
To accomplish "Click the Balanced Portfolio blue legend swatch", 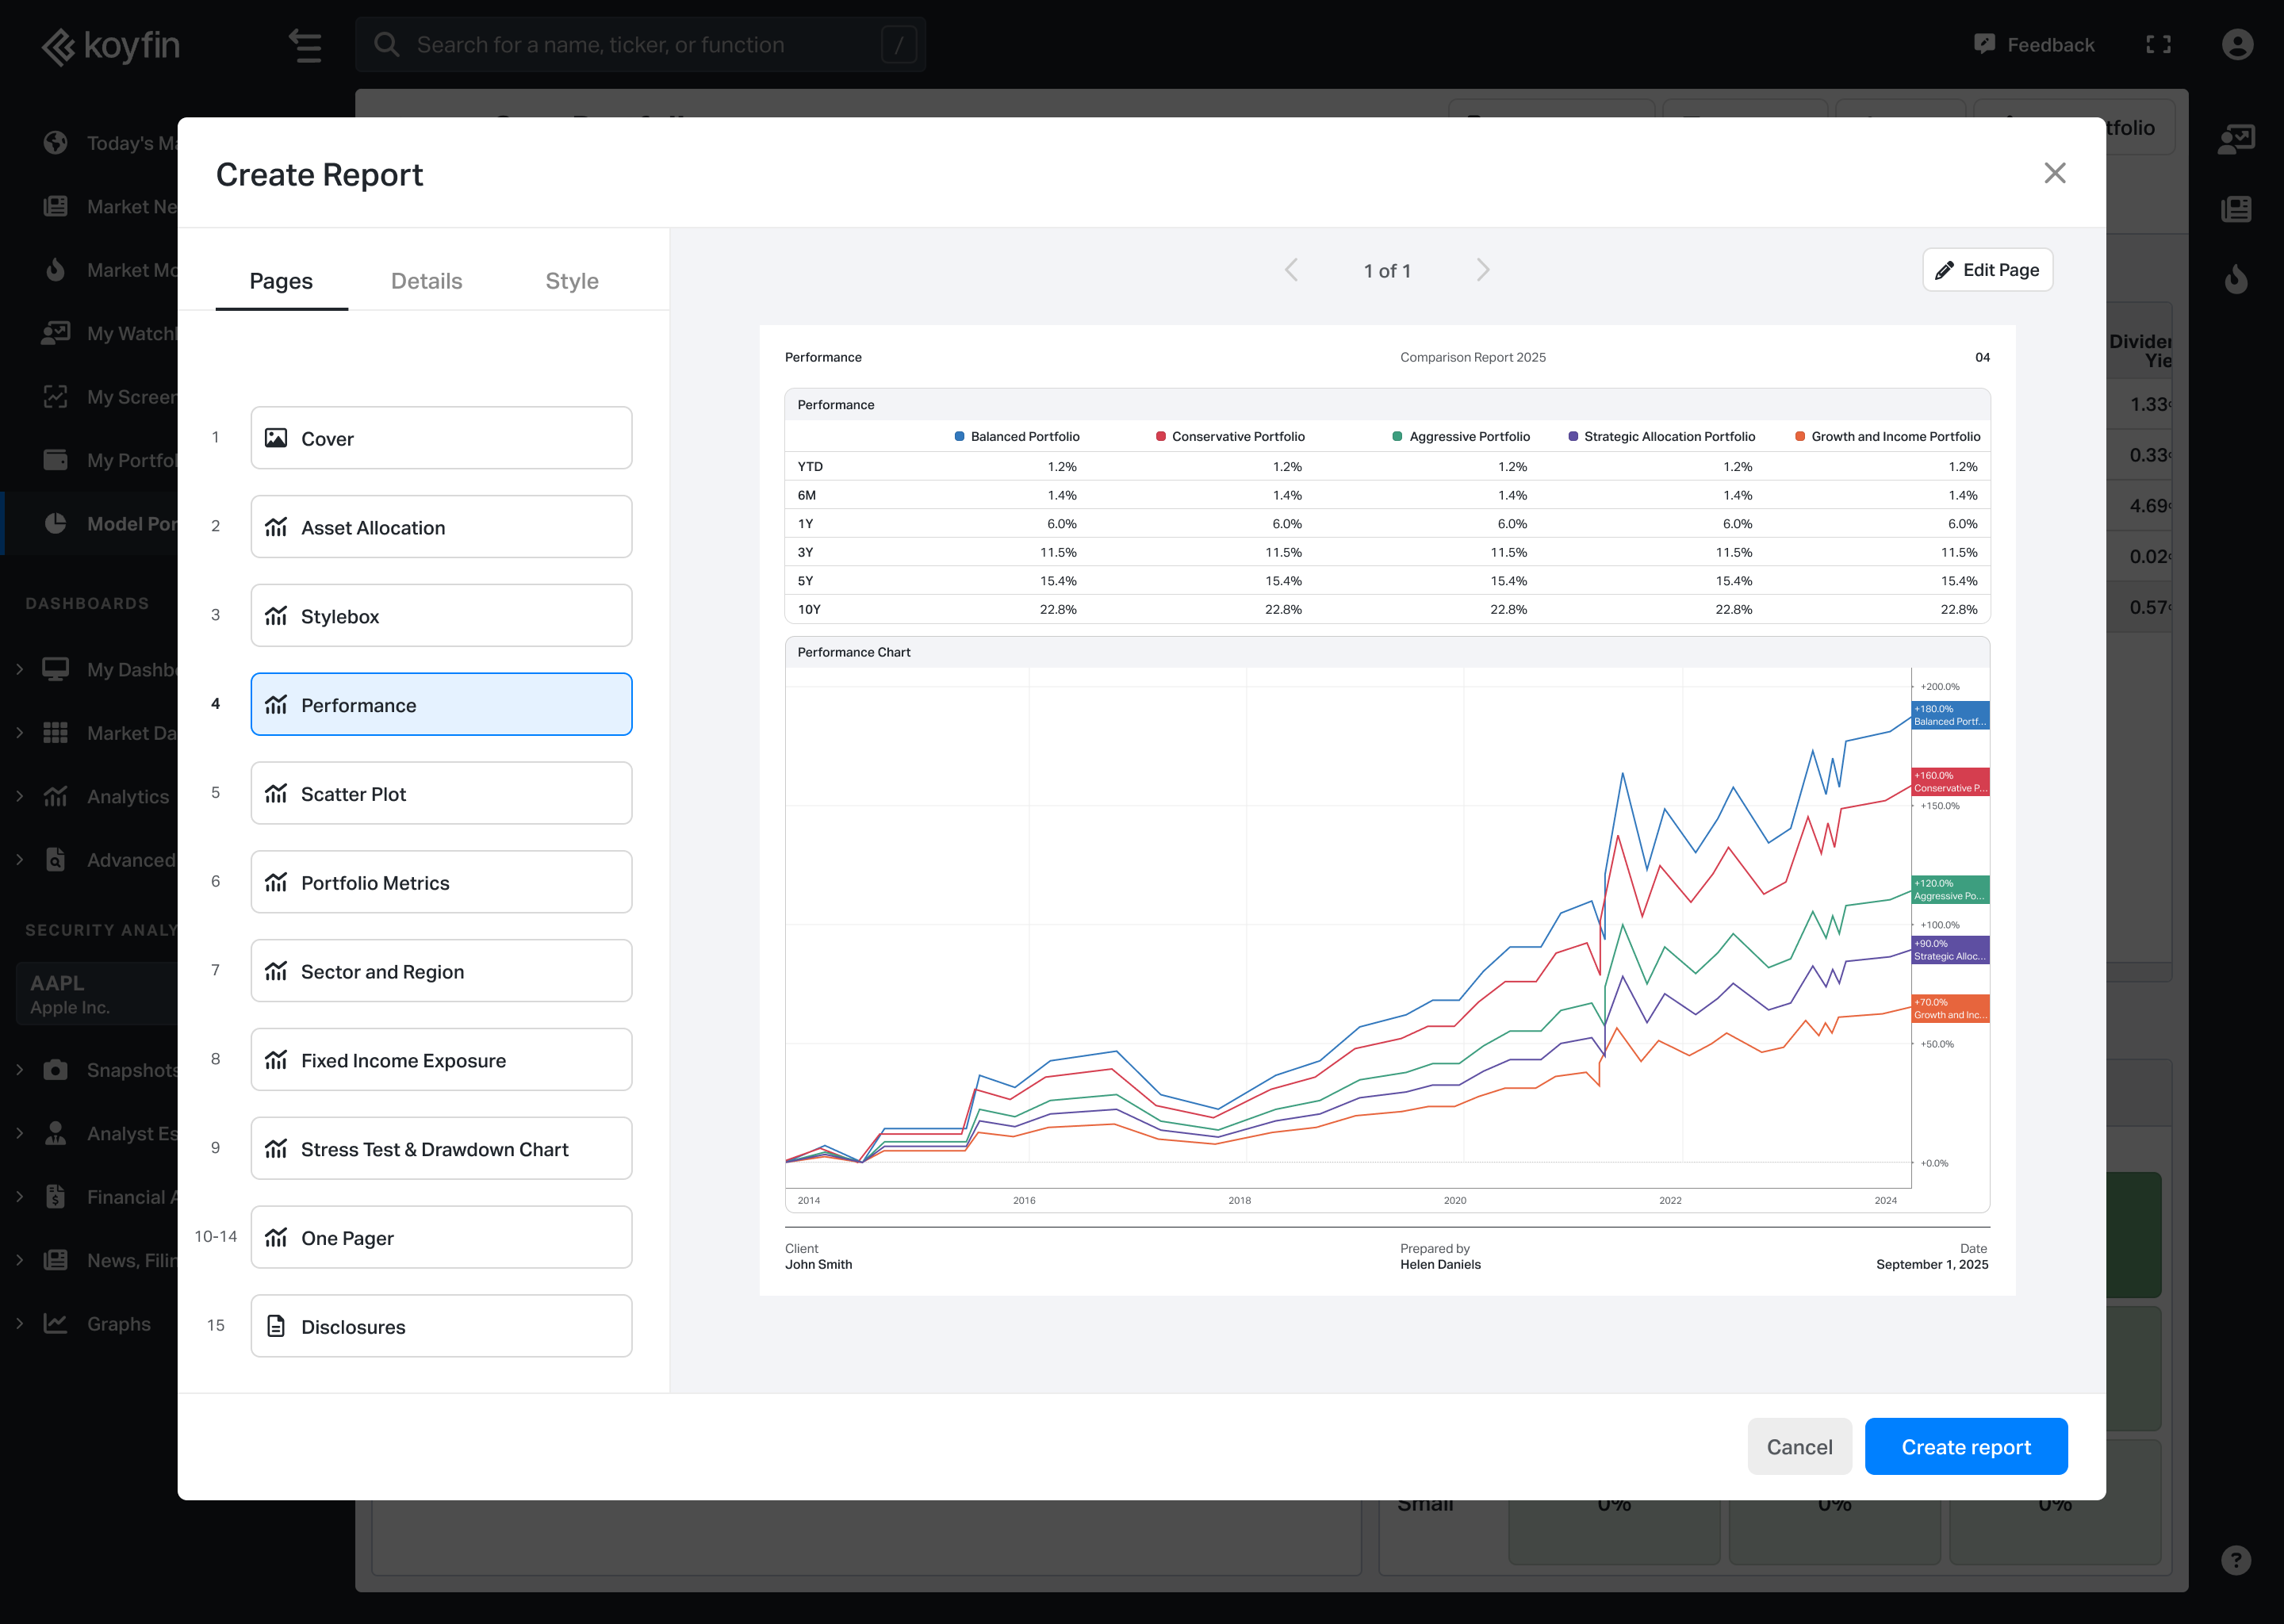I will tap(959, 436).
